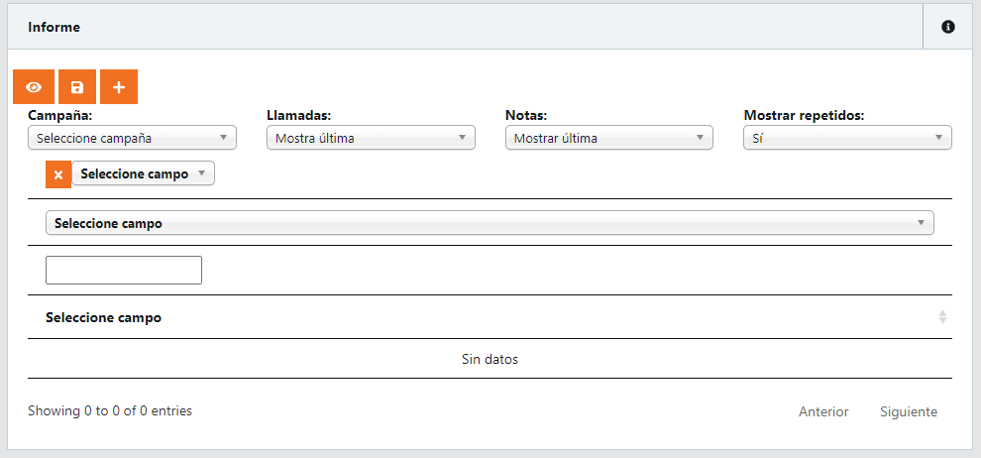Expand the wide Seleccione campo dropdown

[490, 223]
